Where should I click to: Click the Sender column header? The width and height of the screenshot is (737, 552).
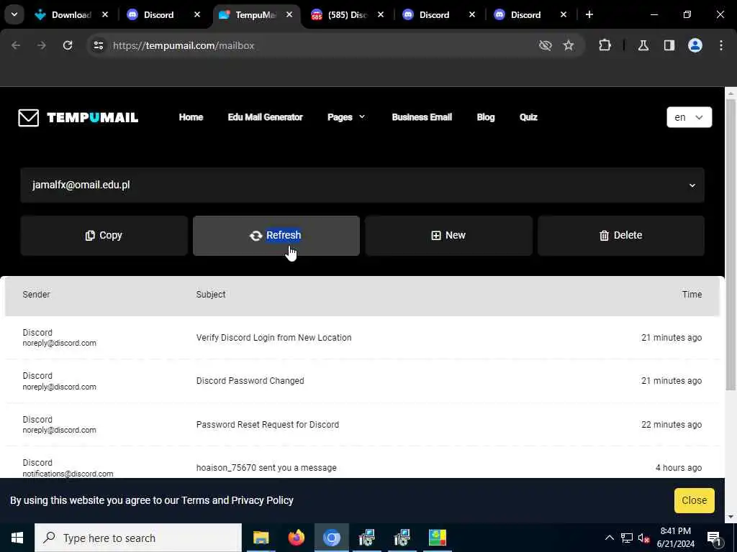[36, 294]
